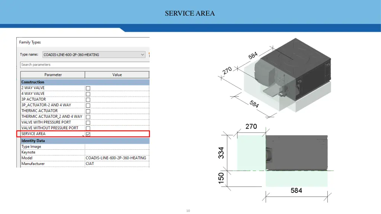Image resolution: width=381 pixels, height=214 pixels.
Task: Select the Model value COADIS-LINE-600-2P-360-HEATING
Action: (x=116, y=158)
